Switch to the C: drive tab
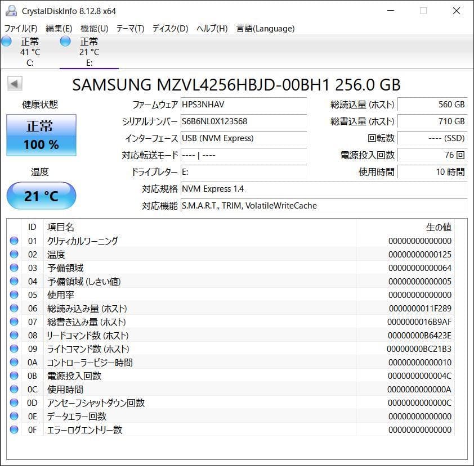Image resolution: width=474 pixels, height=466 pixels. (x=29, y=51)
